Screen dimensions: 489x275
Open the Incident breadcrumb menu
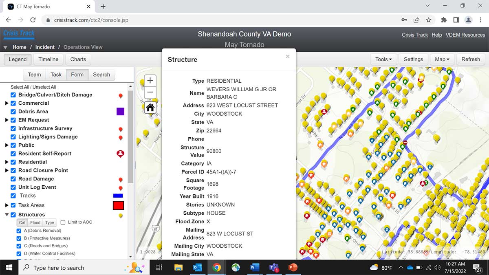pos(45,47)
